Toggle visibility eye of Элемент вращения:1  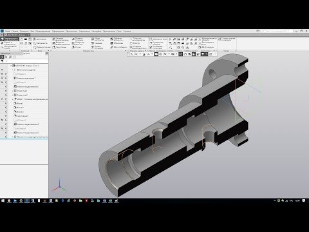(x=2, y=78)
